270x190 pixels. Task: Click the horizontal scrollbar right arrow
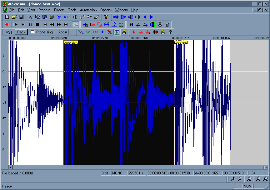[x=266, y=168]
